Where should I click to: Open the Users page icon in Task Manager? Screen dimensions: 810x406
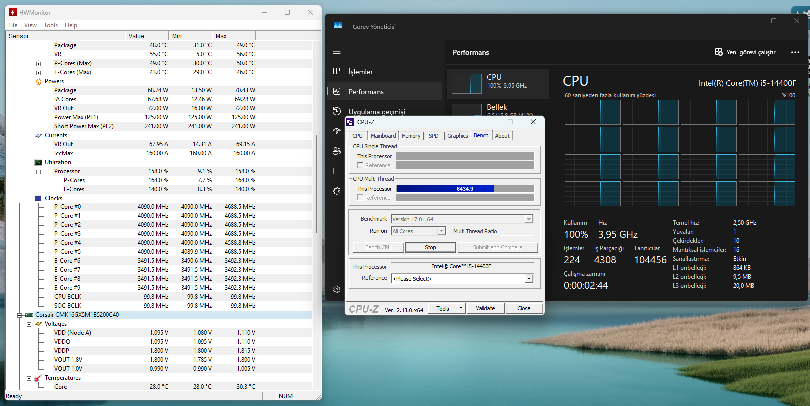tap(337, 151)
